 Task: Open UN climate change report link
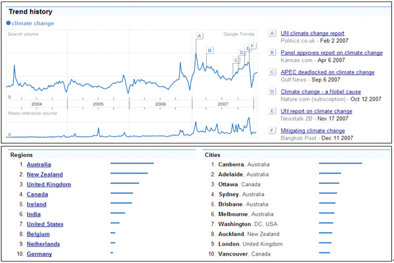[x=313, y=34]
